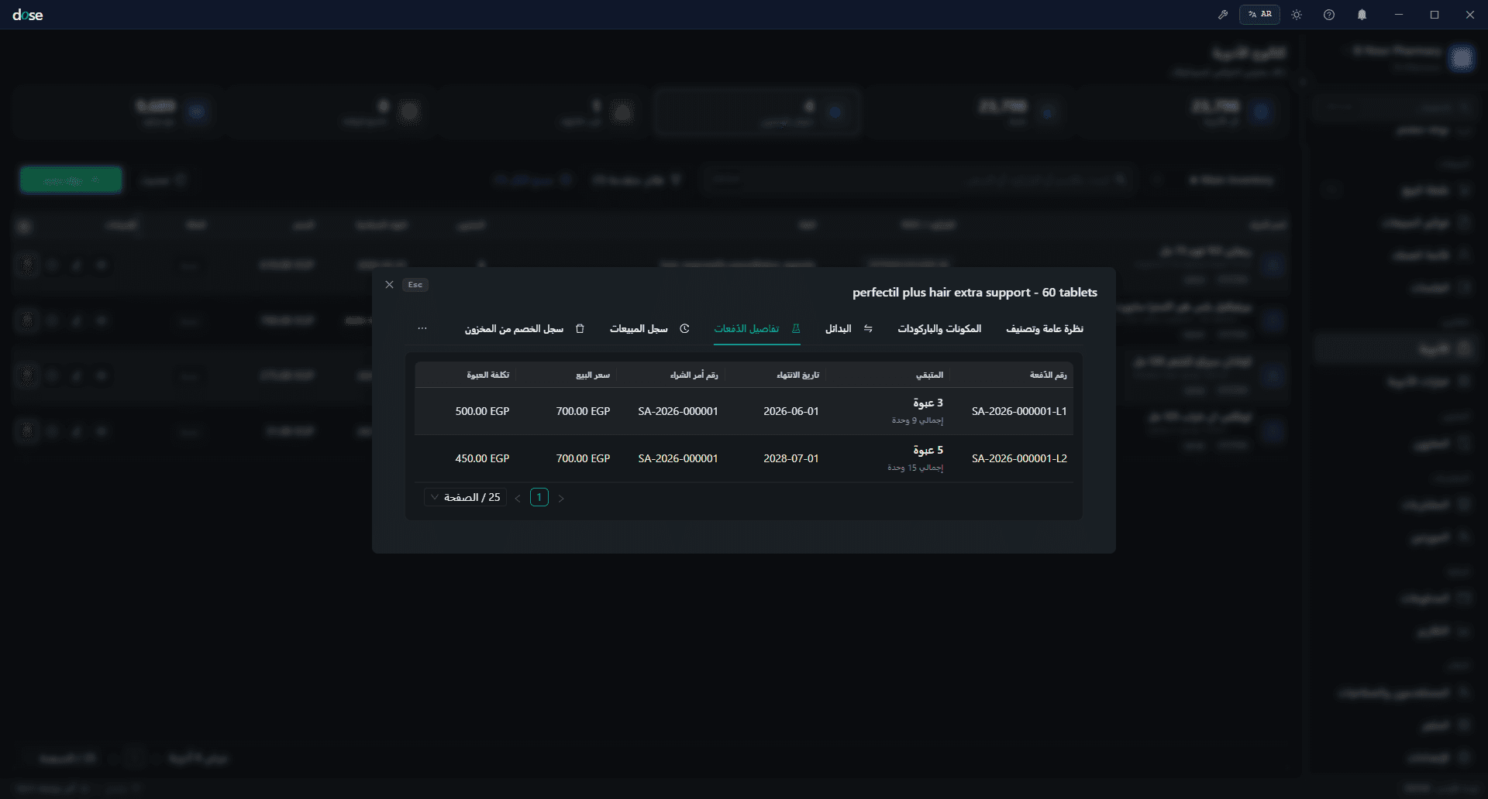The image size is (1488, 799).
Task: Click the dose logo in title bar
Action: [x=28, y=15]
